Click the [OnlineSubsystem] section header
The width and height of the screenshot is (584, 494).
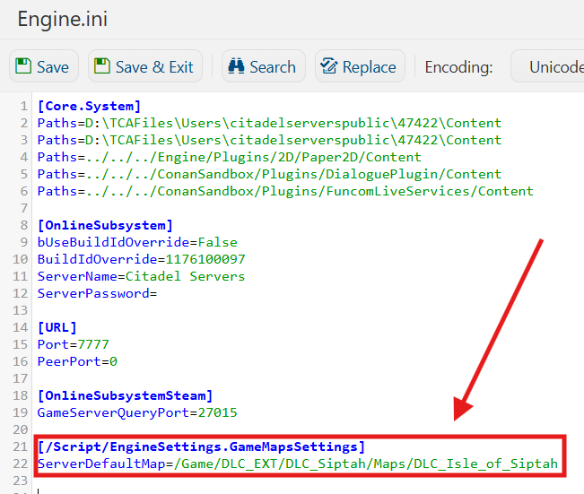click(105, 225)
